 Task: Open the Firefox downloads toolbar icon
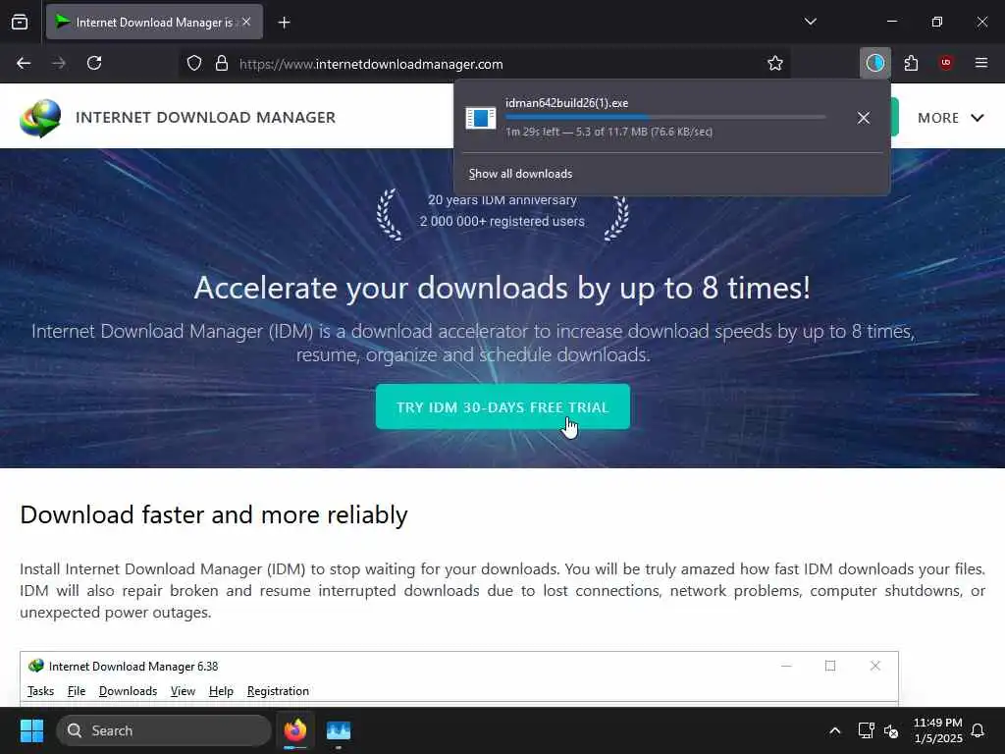pyautogui.click(x=874, y=63)
